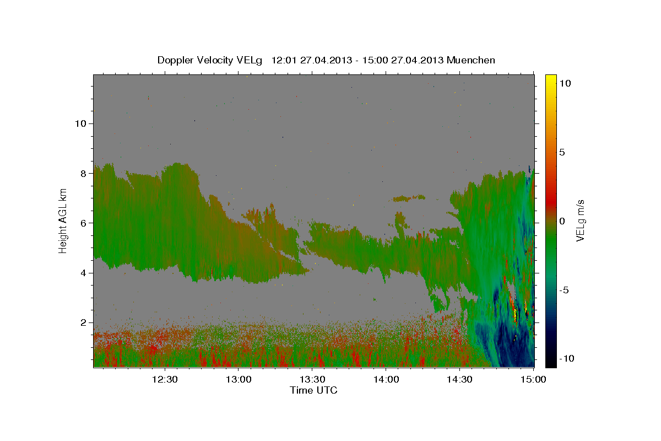Viewport: 661px width, 441px height.
Task: Click the 14:30 time tick label
Action: (x=460, y=380)
